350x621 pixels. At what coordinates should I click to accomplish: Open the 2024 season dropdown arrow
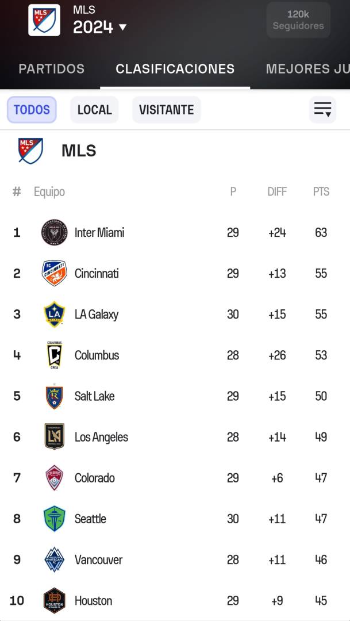coord(123,28)
